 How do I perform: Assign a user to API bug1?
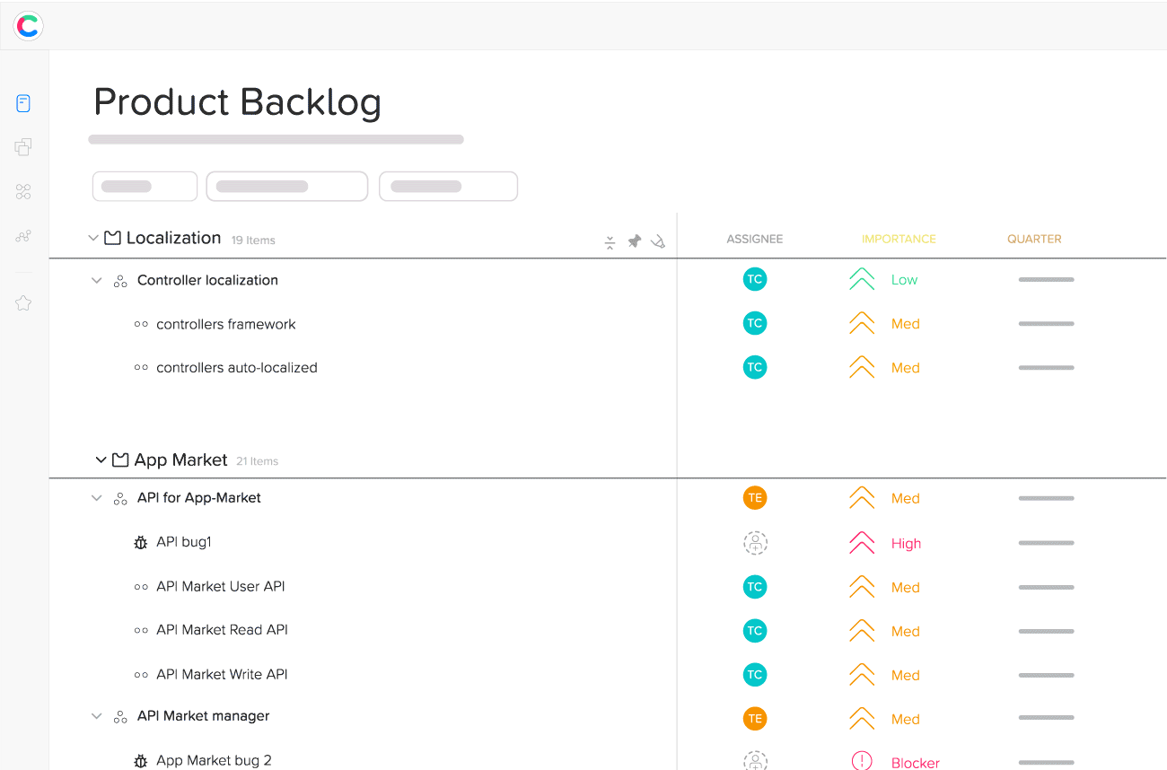click(x=755, y=543)
